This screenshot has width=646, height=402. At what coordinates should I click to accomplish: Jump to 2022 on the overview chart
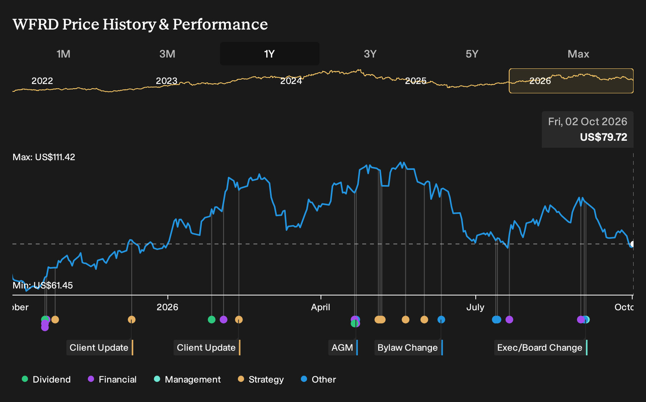(42, 81)
